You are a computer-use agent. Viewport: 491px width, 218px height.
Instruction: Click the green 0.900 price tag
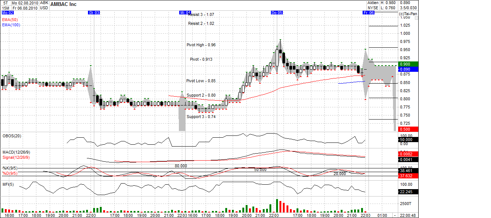[408, 64]
